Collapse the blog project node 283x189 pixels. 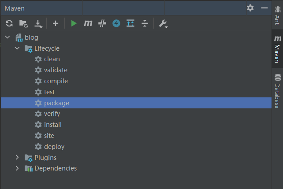[x=7, y=37]
